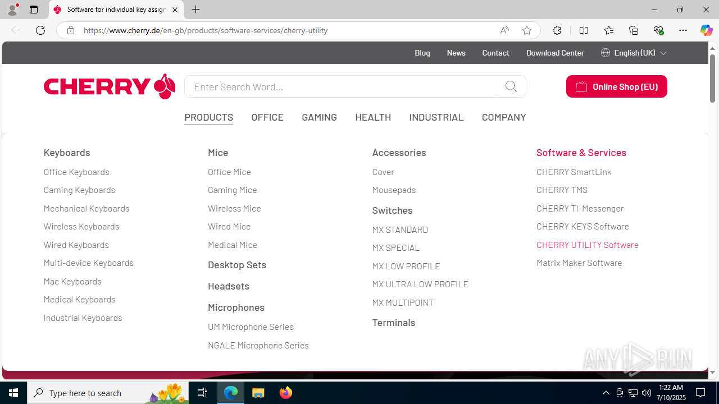719x404 pixels.
Task: Open notification center icon
Action: coord(700,393)
